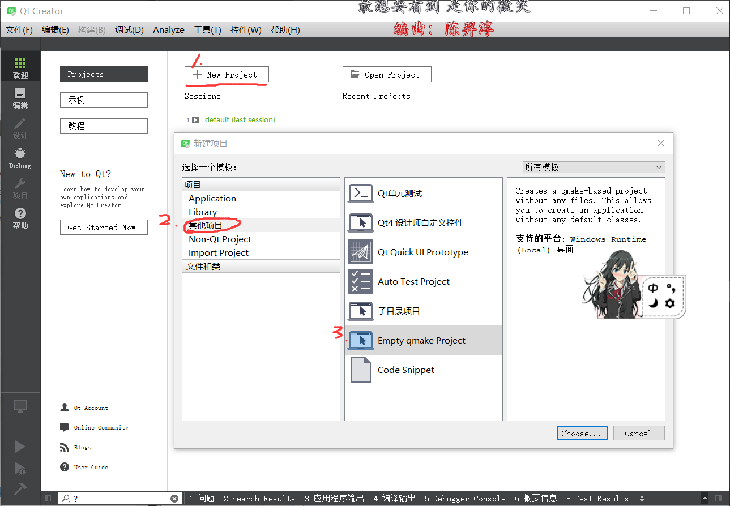The width and height of the screenshot is (730, 506).
Task: Select the 子目录项目 template
Action: point(423,311)
